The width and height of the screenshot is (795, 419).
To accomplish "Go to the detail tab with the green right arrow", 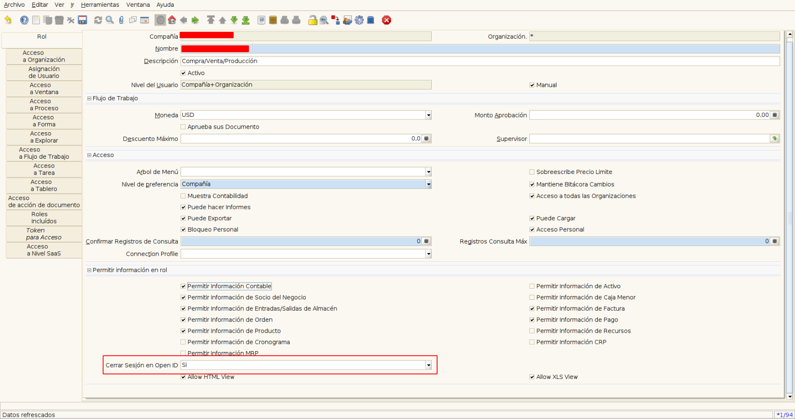I will 195,20.
